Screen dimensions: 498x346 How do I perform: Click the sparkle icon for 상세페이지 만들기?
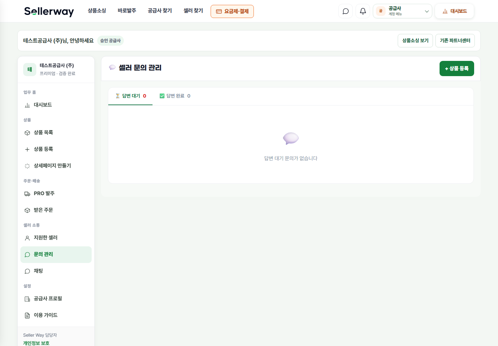(x=27, y=166)
